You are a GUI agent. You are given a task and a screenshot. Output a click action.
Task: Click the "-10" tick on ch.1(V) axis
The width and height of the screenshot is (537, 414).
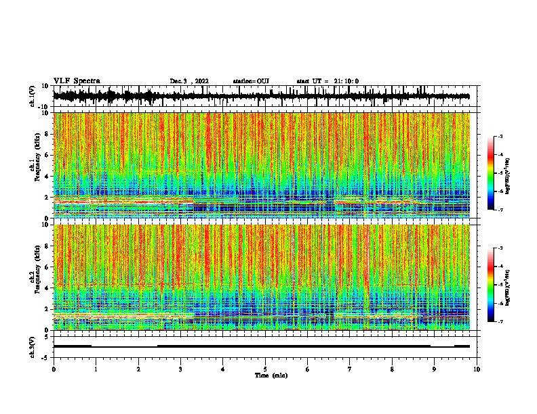pyautogui.click(x=44, y=107)
